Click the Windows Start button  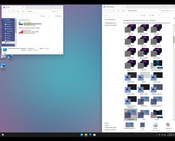(82, 135)
